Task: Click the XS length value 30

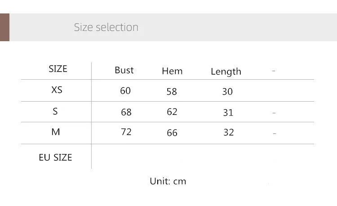Action: (x=227, y=91)
